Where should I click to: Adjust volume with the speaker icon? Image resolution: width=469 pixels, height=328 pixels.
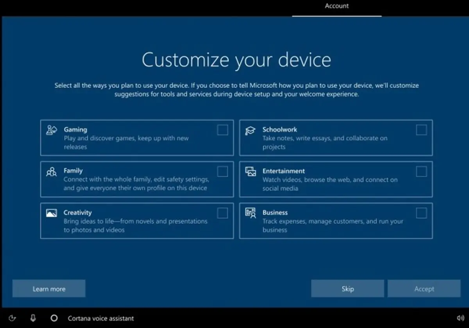(x=460, y=318)
